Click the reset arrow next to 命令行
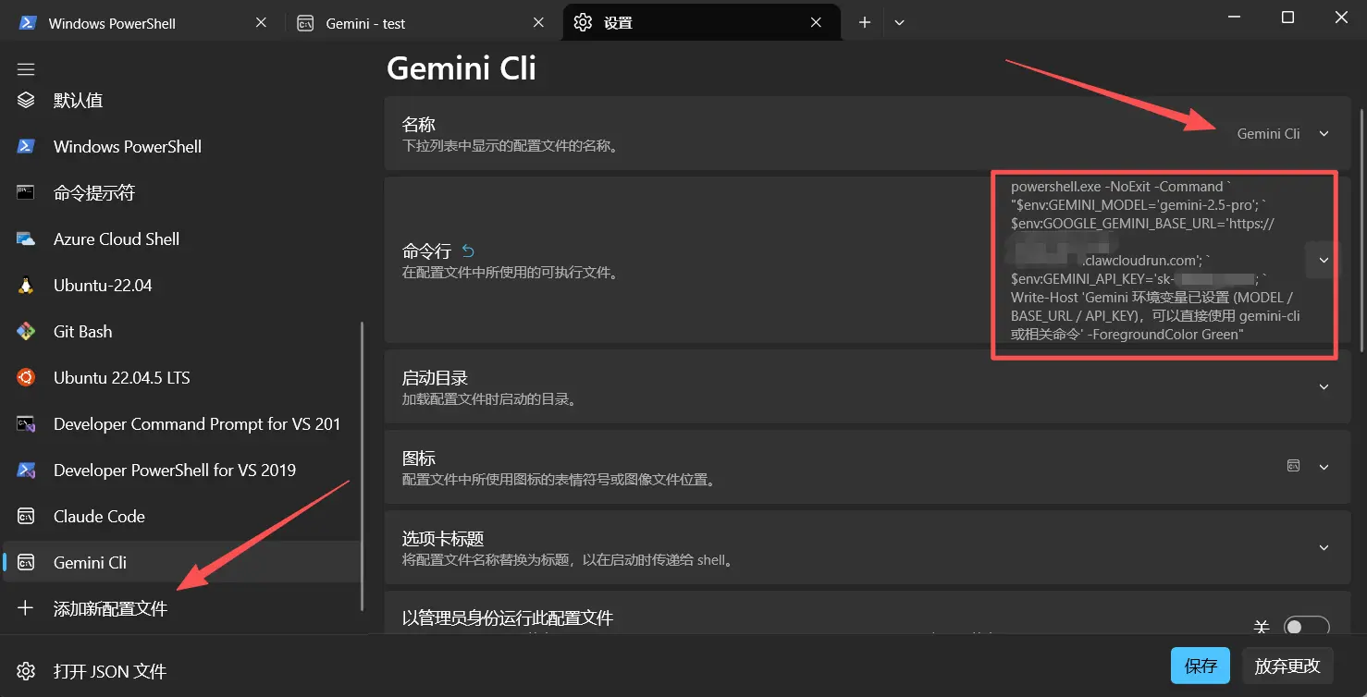Image resolution: width=1367 pixels, height=697 pixels. (x=468, y=251)
